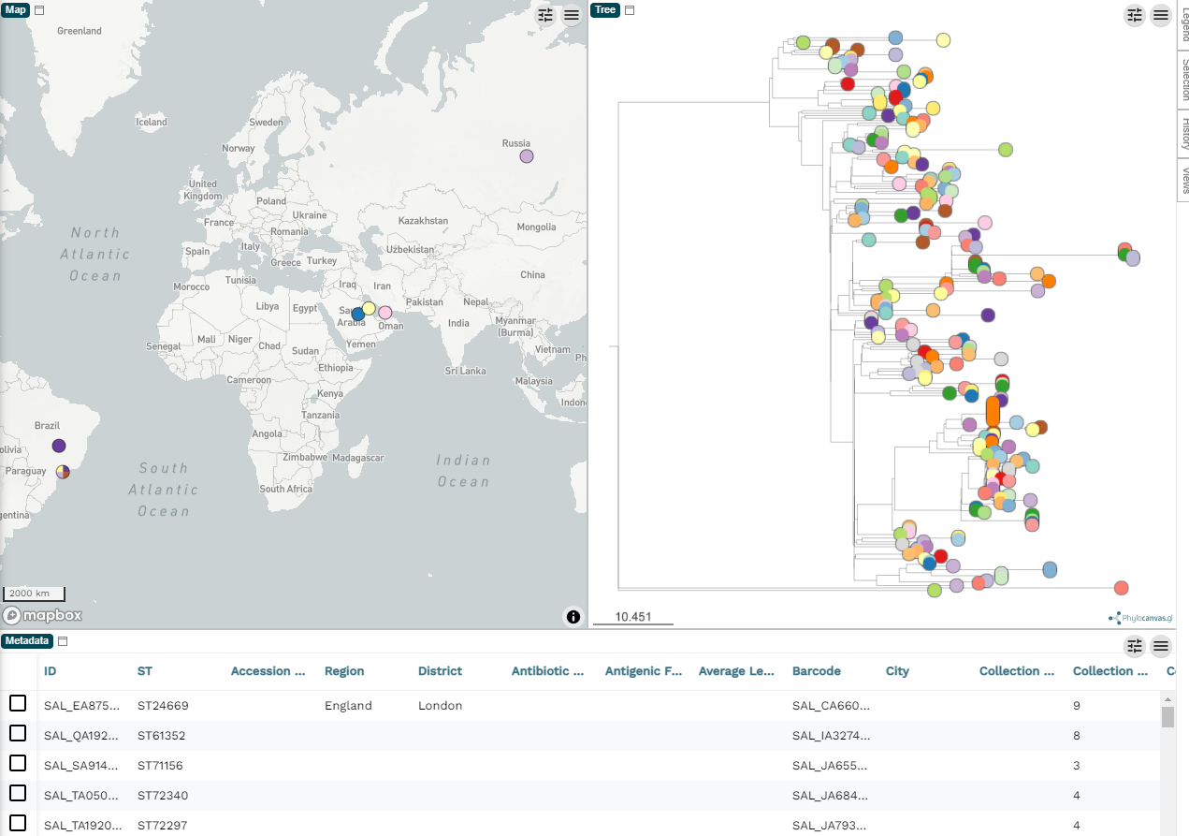Image resolution: width=1189 pixels, height=836 pixels.
Task: Expand the Tree panel using its window icon
Action: [x=630, y=10]
